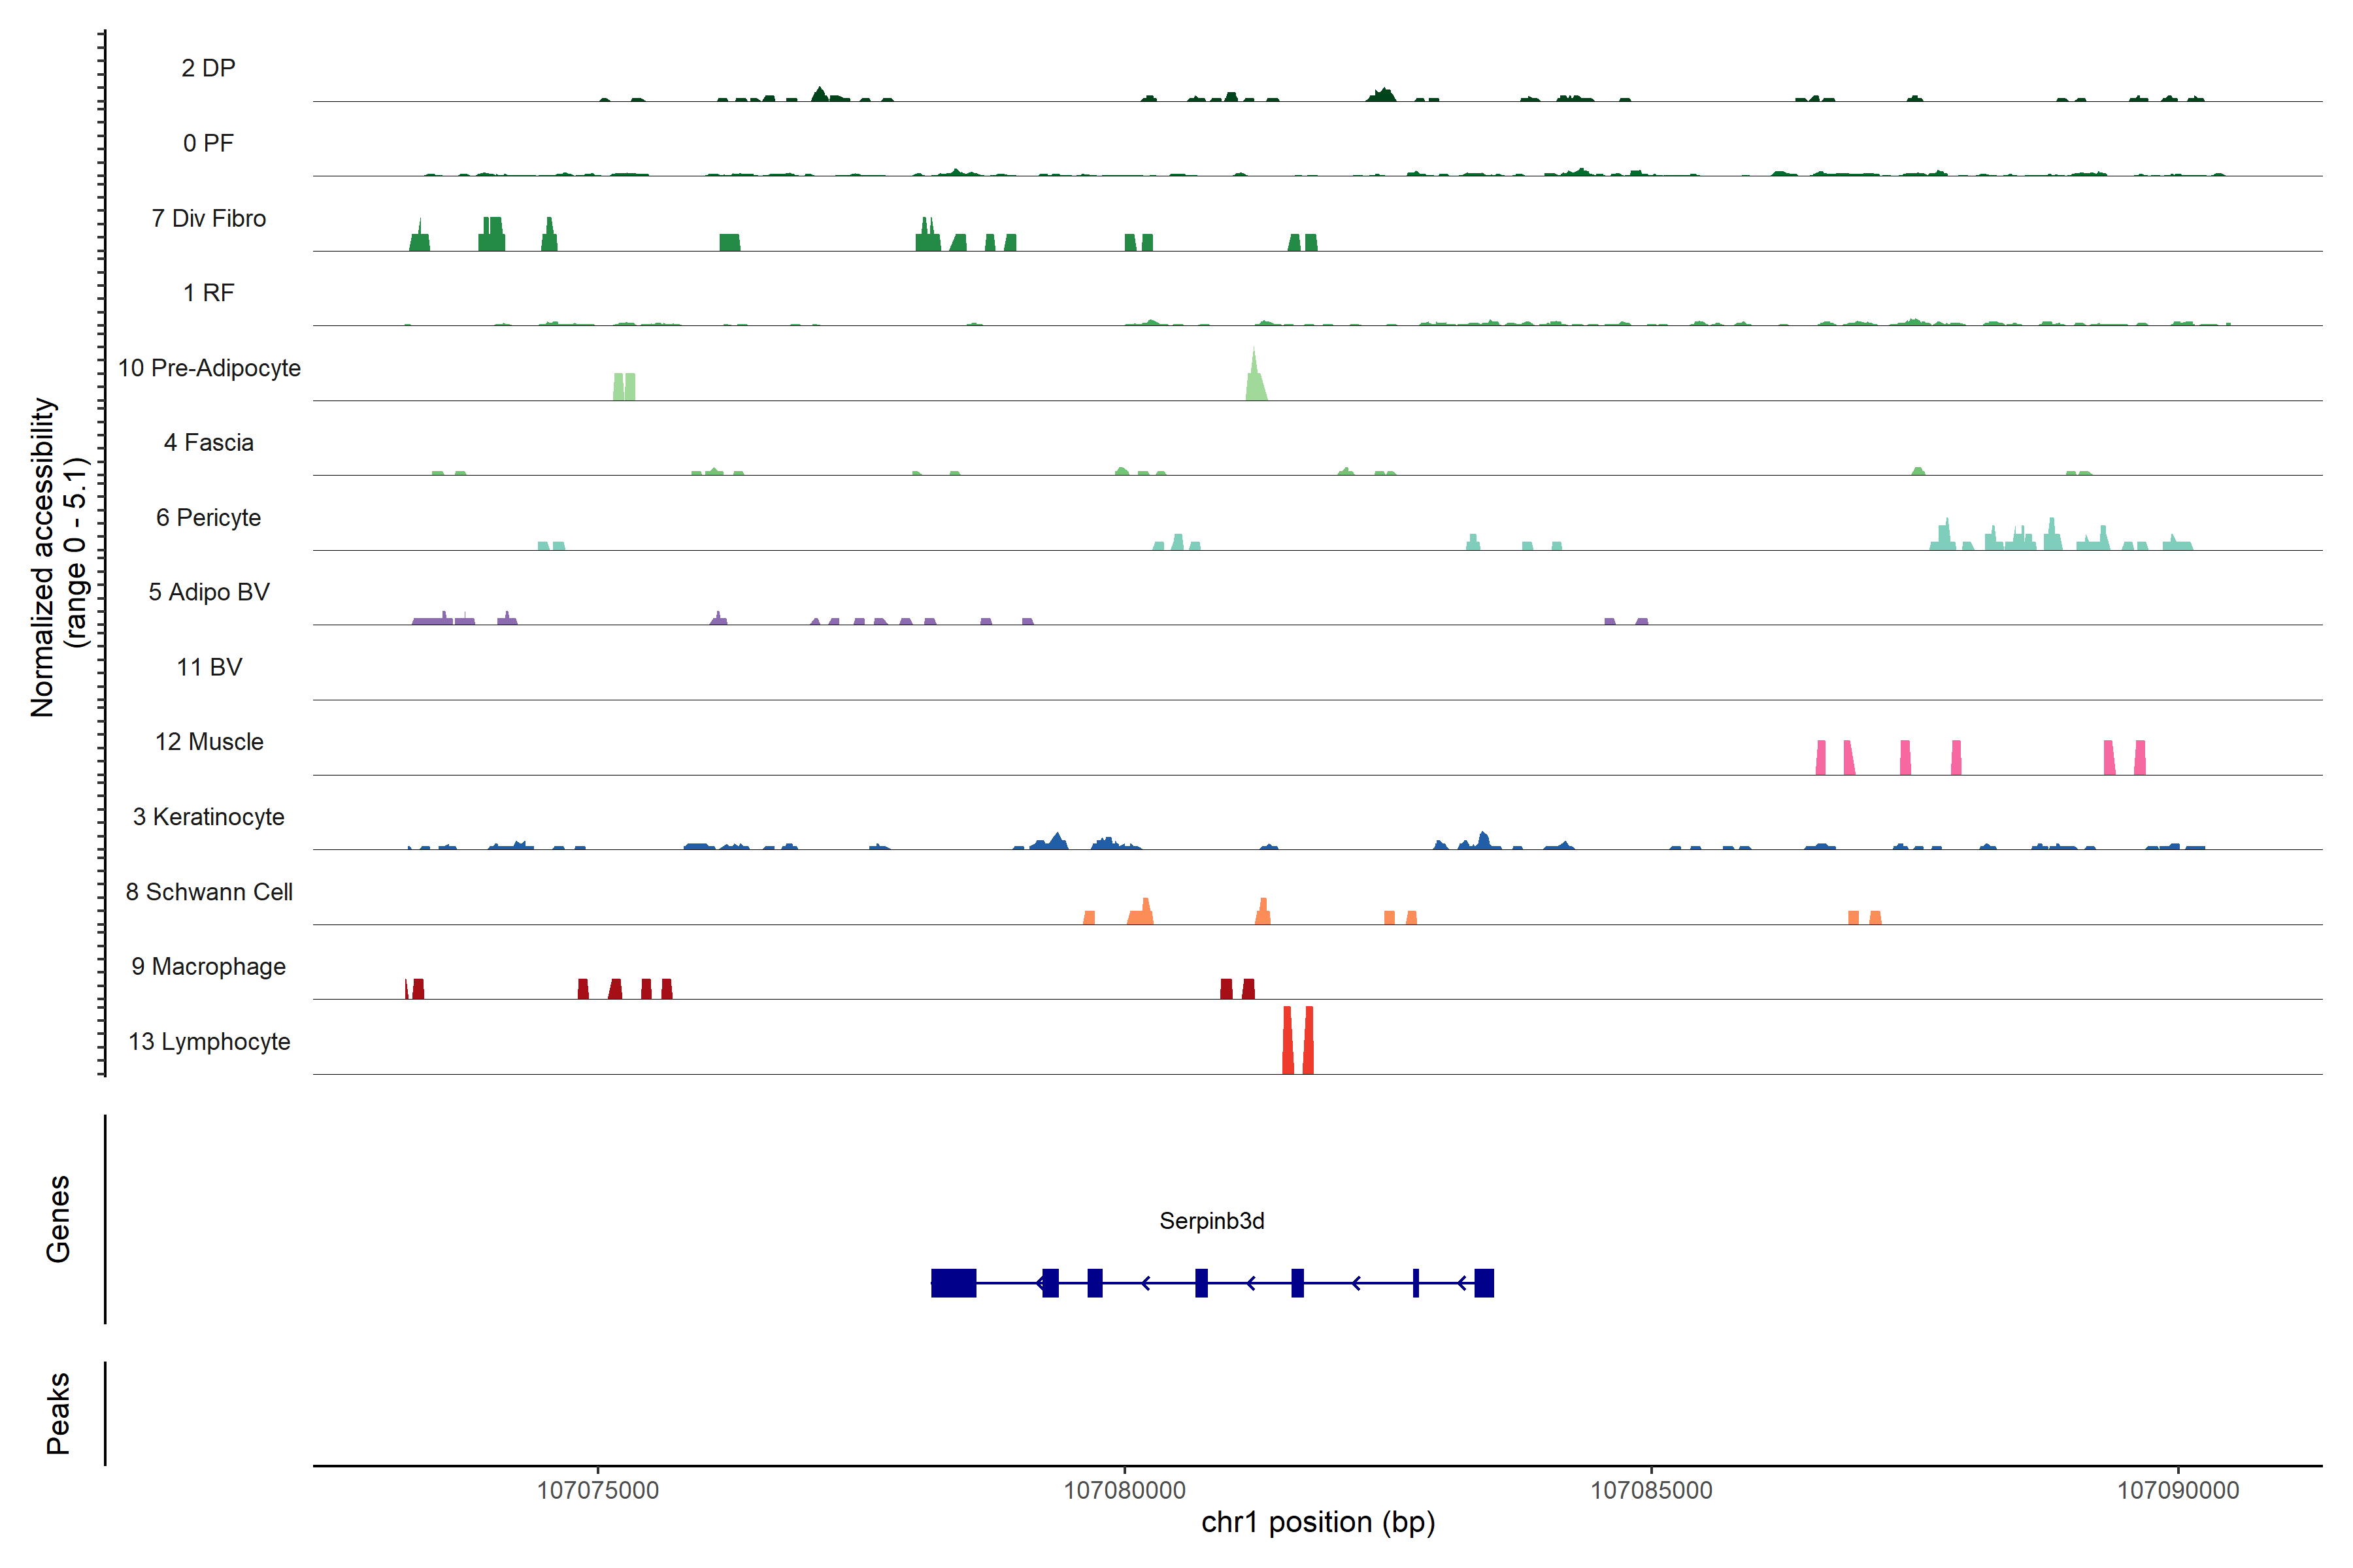The height and width of the screenshot is (1568, 2353).
Task: Click the 3 Keratinocyte track label
Action: point(208,817)
